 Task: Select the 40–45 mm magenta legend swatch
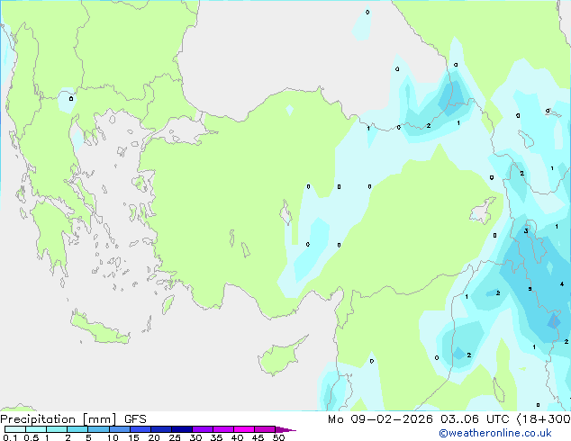(x=244, y=429)
